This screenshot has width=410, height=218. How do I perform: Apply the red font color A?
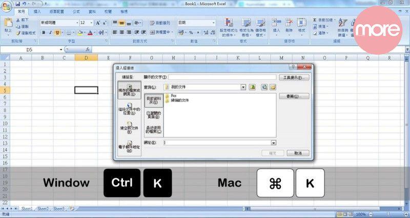click(x=90, y=33)
